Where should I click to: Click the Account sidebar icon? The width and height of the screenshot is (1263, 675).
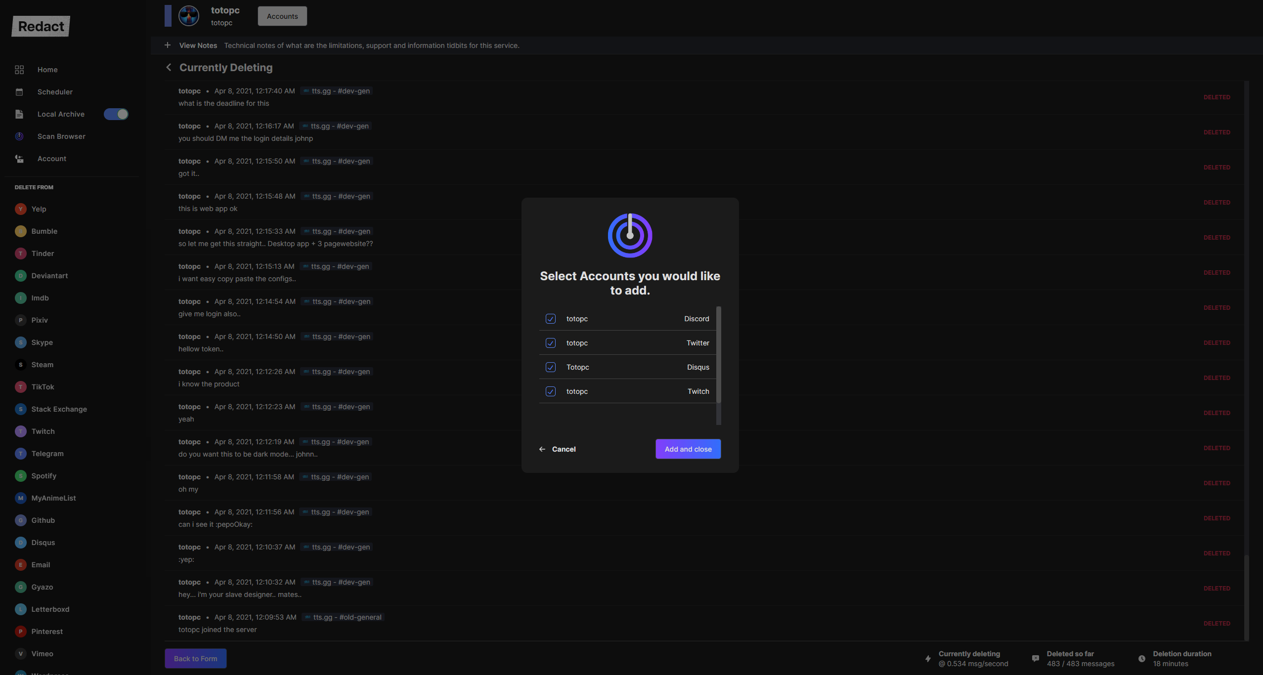pos(19,159)
